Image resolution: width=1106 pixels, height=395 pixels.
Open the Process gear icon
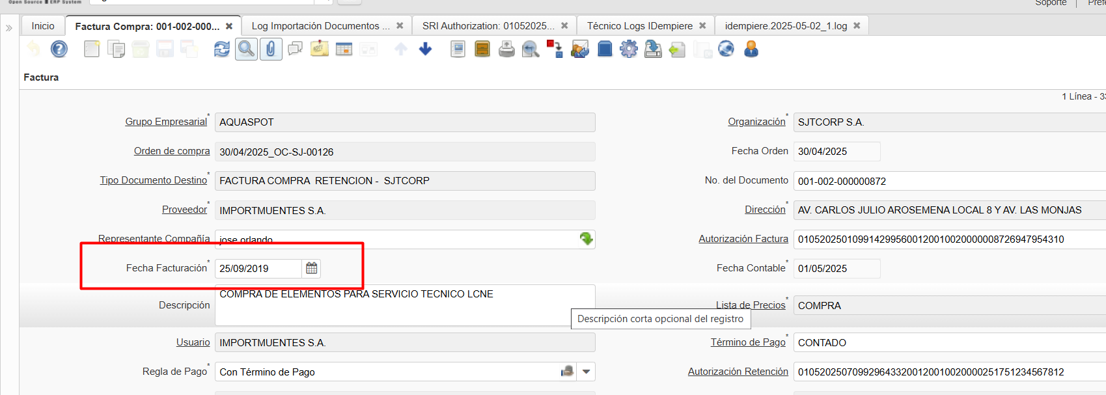(x=629, y=49)
